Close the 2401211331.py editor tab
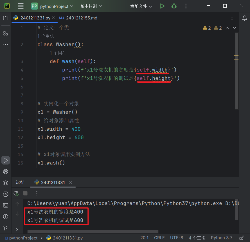Screen dimensions: 250x242 53,18
